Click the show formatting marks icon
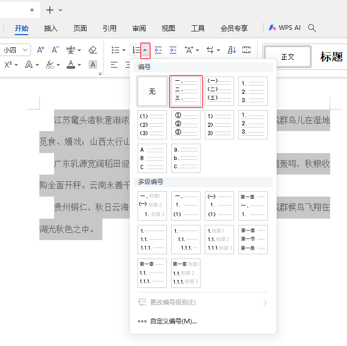 (x=246, y=50)
